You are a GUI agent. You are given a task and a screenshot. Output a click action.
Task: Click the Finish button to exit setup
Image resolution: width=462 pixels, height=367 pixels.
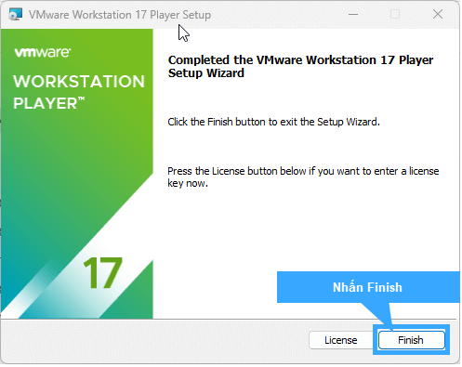click(412, 341)
